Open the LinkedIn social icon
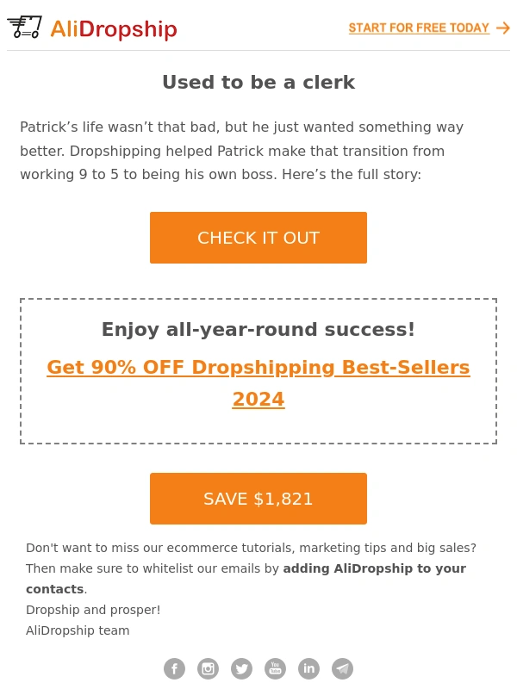The width and height of the screenshot is (517, 689). 309,669
